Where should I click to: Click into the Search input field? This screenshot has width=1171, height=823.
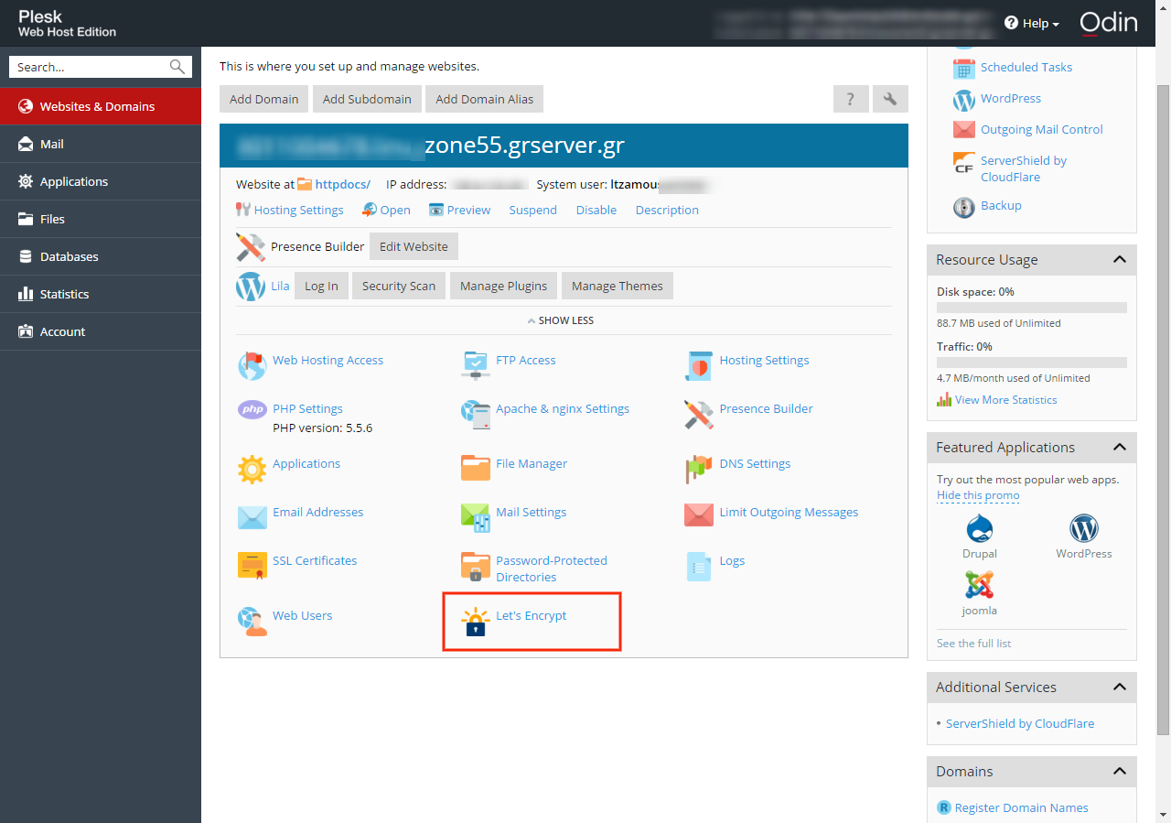(x=90, y=67)
